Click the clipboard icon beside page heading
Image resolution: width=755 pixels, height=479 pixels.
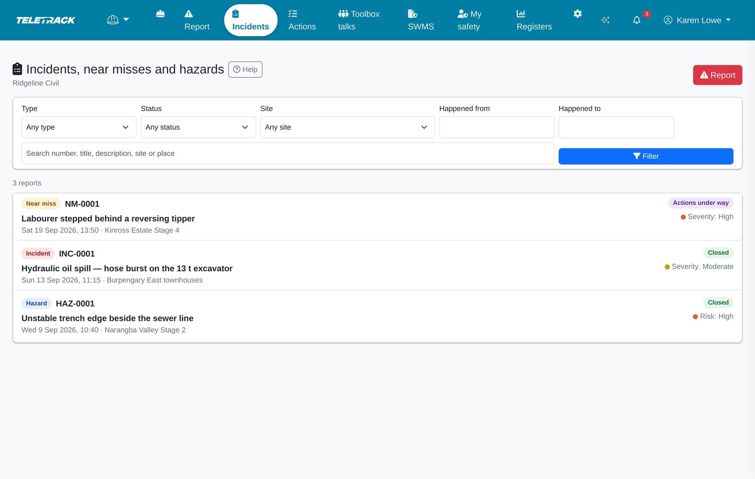tap(17, 69)
